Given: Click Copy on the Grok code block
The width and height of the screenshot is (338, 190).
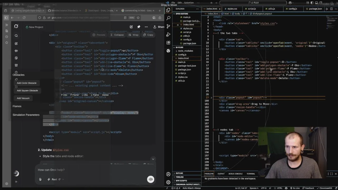Looking at the screenshot, I should click(148, 35).
